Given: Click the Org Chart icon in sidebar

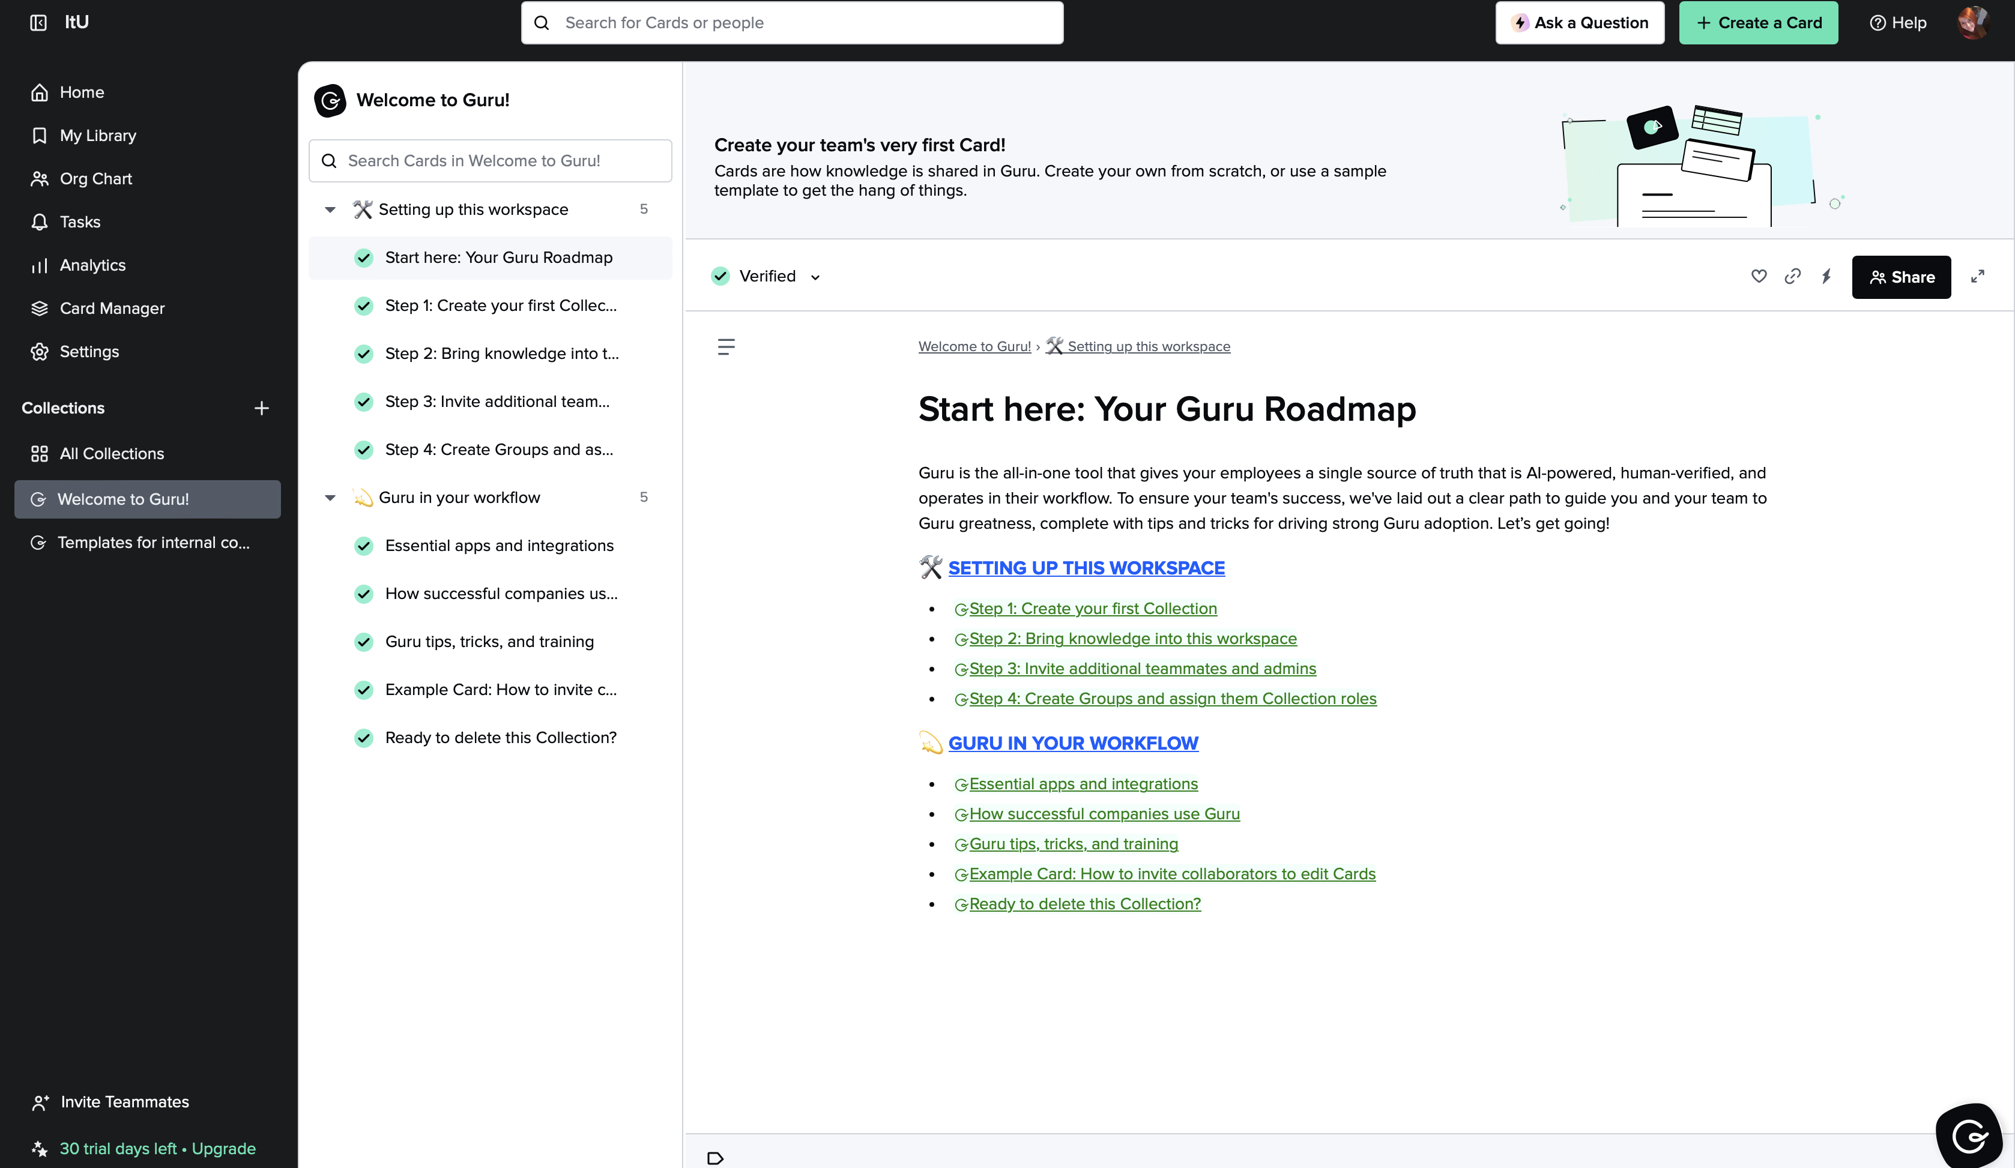Looking at the screenshot, I should click(39, 178).
